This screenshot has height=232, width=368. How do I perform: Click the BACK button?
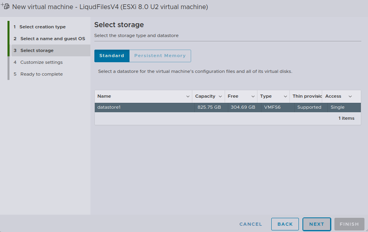285,224
